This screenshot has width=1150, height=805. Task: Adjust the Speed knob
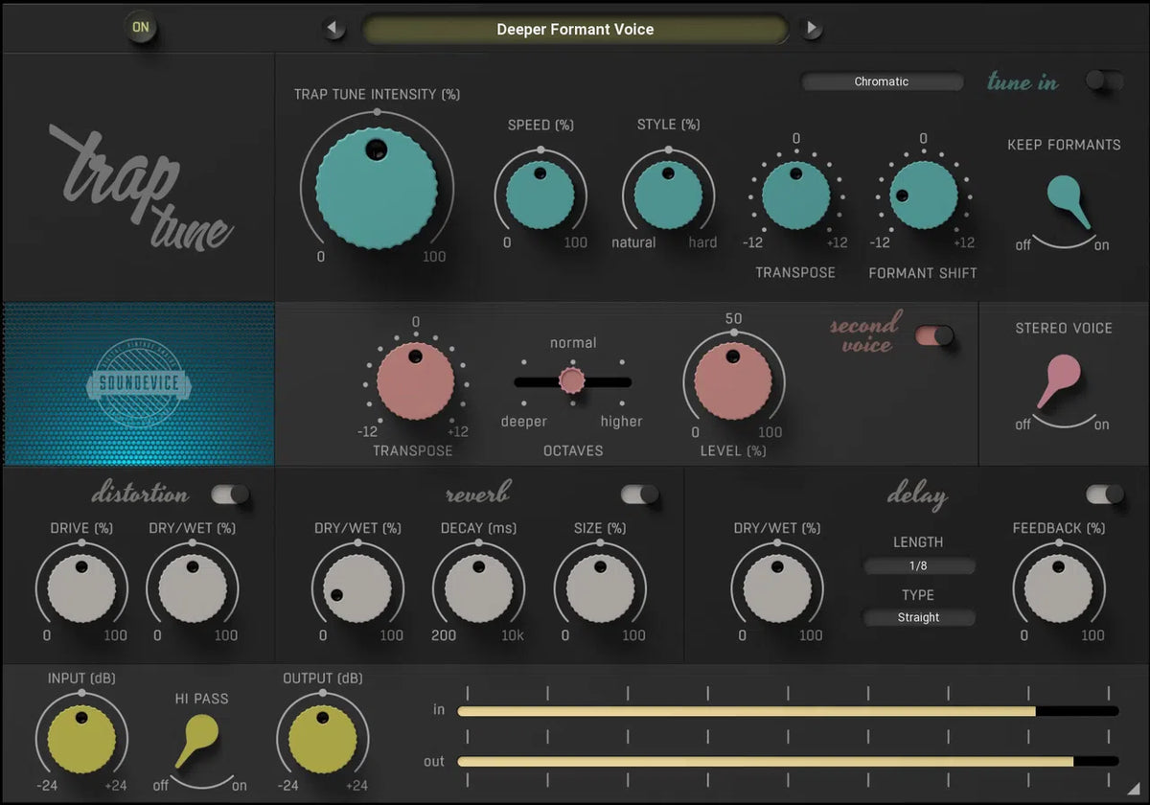click(540, 194)
